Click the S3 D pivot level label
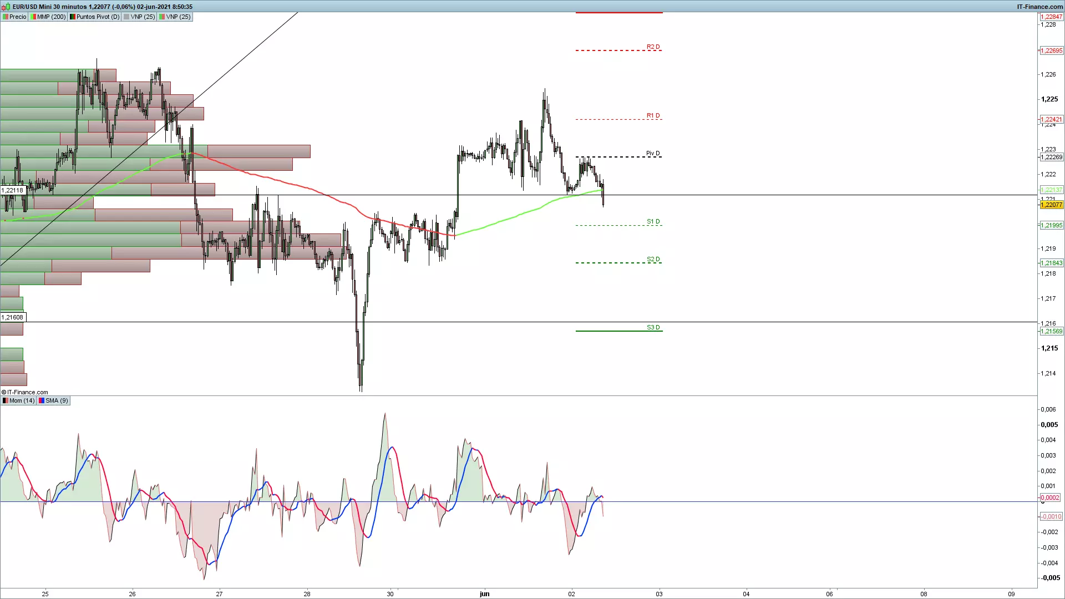1065x599 pixels. 653,327
